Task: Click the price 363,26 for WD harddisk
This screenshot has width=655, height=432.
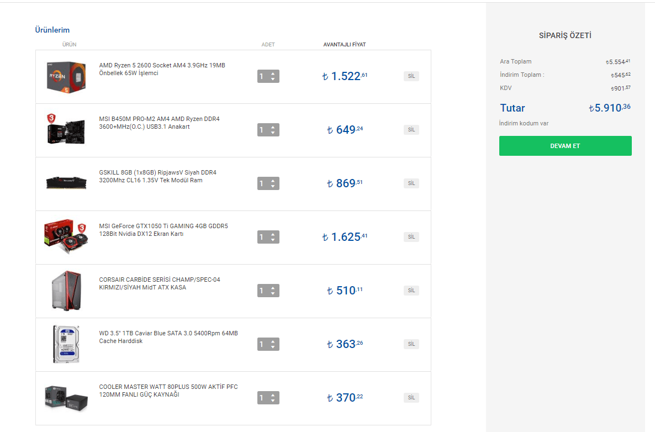Action: pos(345,344)
